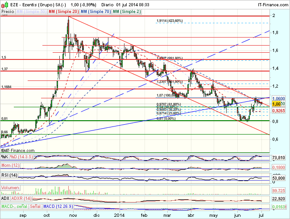The image size is (290, 219).
Task: Click the ADX indicator label
Action: pyautogui.click(x=6, y=198)
